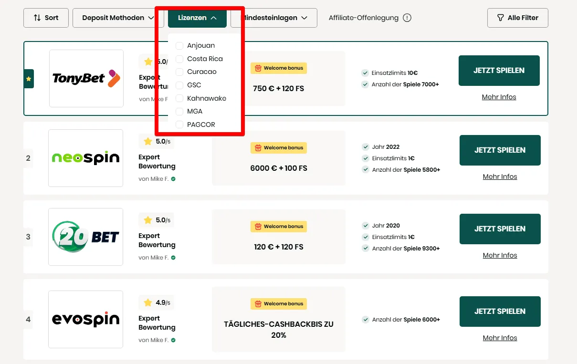Click the Sort button
The height and width of the screenshot is (364, 577).
[x=46, y=18]
